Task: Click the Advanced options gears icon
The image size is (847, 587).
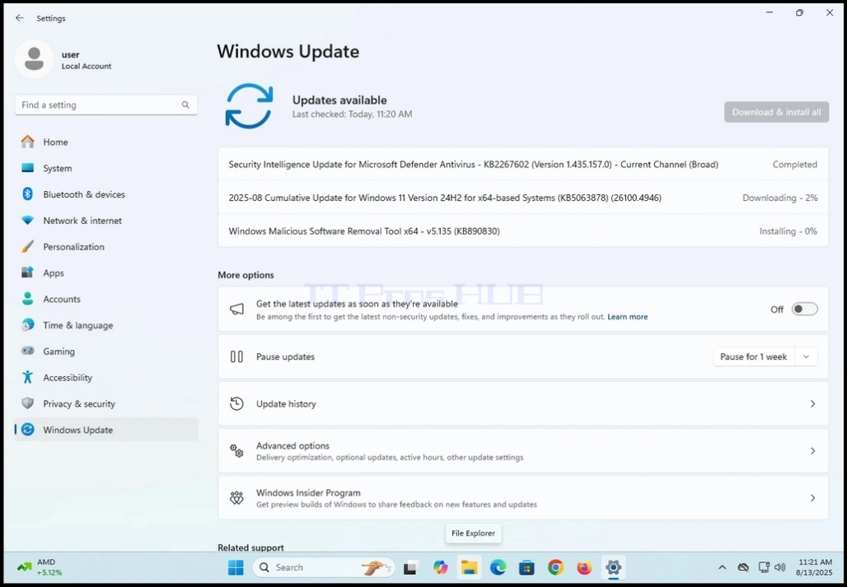Action: coord(236,451)
